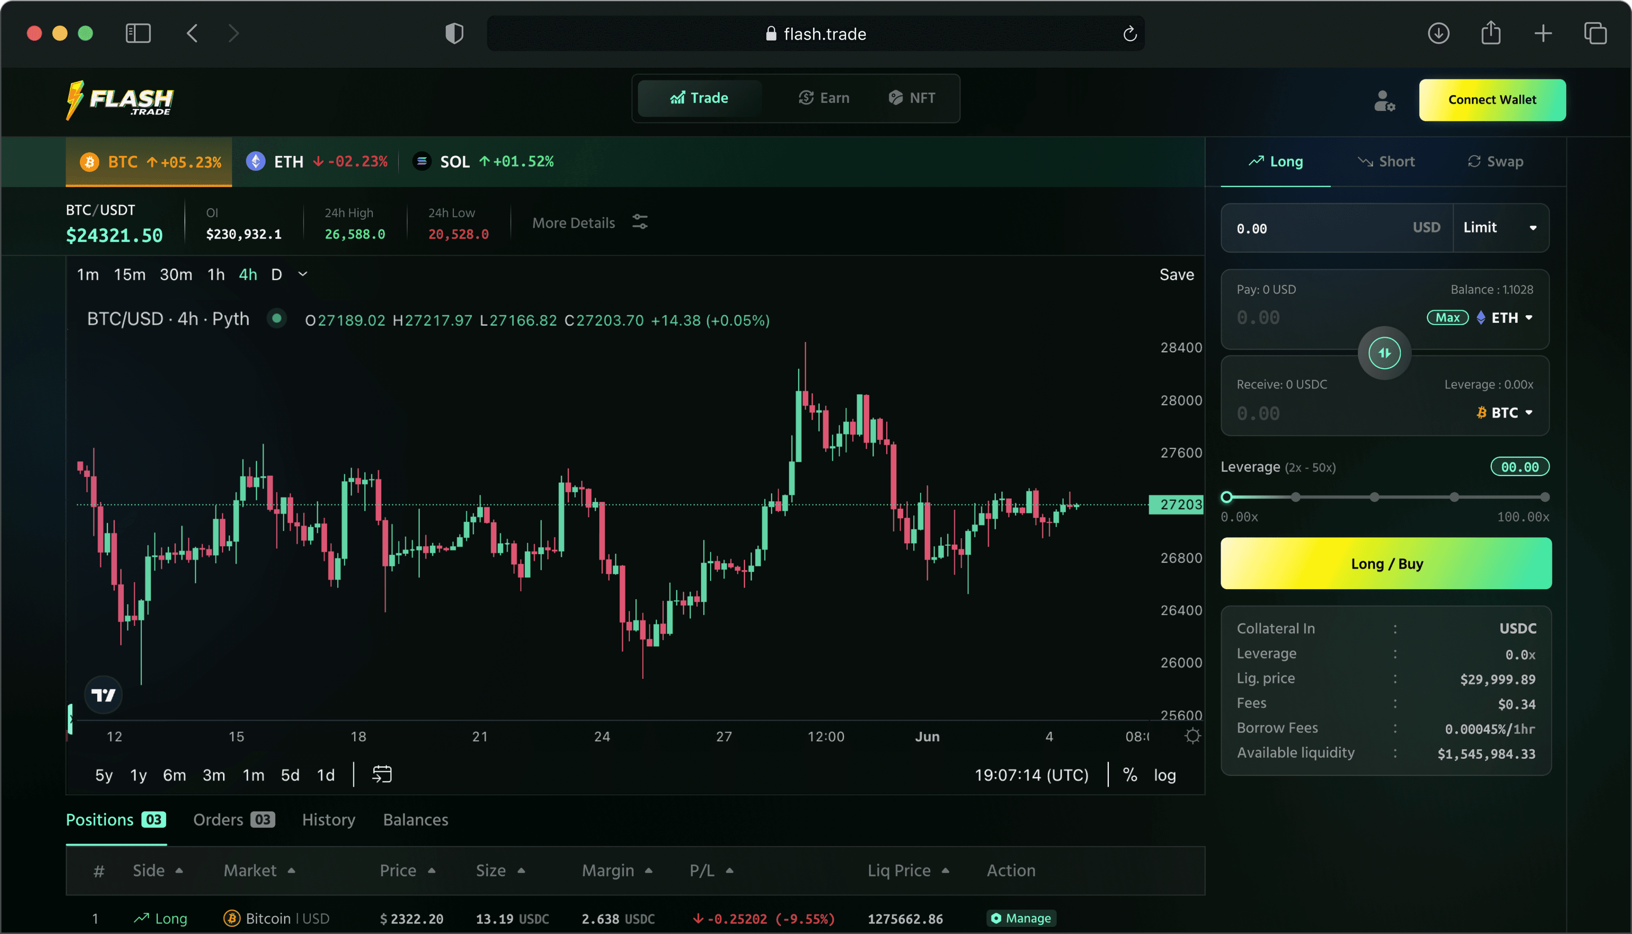Open the ETH pay token dropdown

[1505, 318]
